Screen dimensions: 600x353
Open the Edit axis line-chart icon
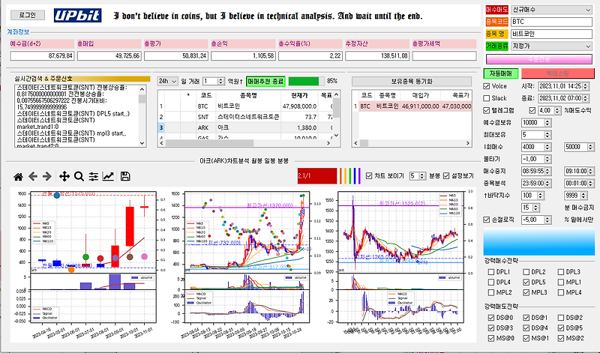point(108,176)
